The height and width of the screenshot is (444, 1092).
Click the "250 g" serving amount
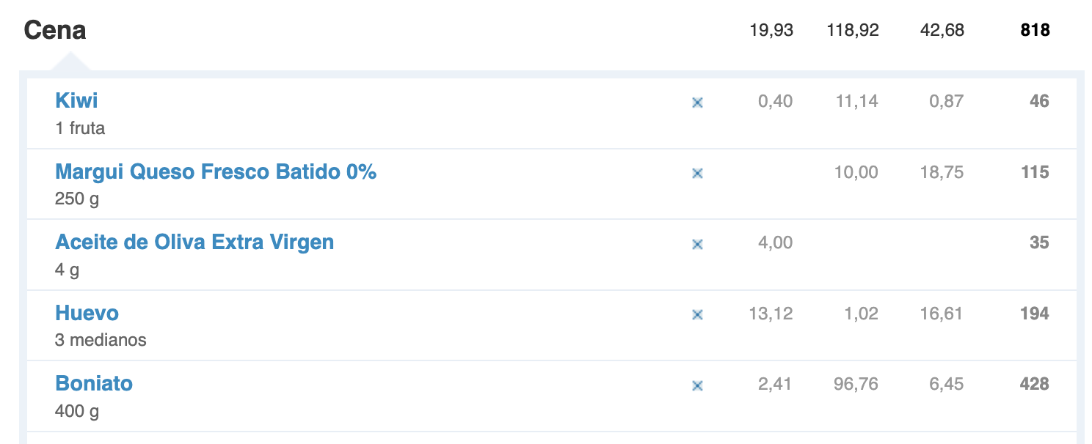[77, 199]
